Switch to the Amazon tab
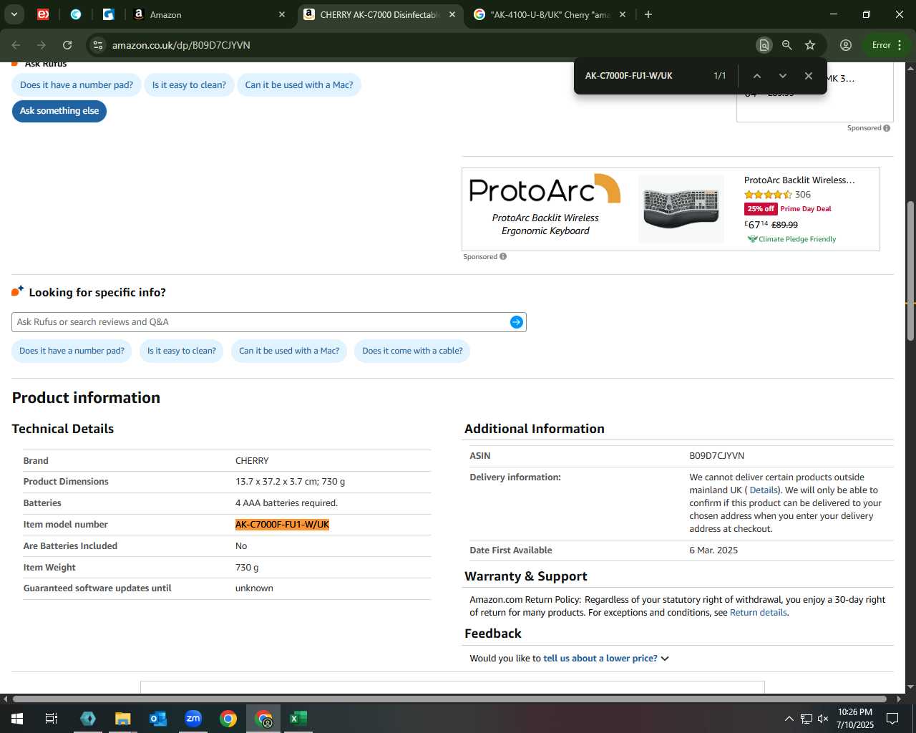The height and width of the screenshot is (733, 916). tap(208, 14)
